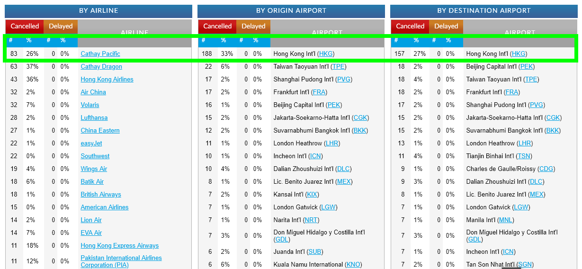Open DLC link in origin airport table
Image resolution: width=582 pixels, height=269 pixels.
tap(343, 169)
